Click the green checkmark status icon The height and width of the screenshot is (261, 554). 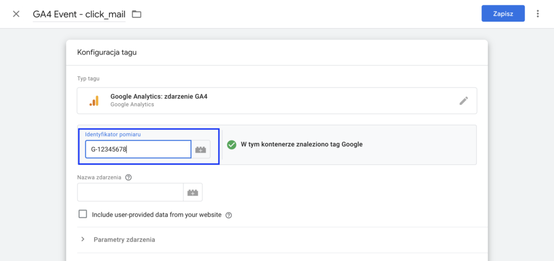[x=232, y=145]
